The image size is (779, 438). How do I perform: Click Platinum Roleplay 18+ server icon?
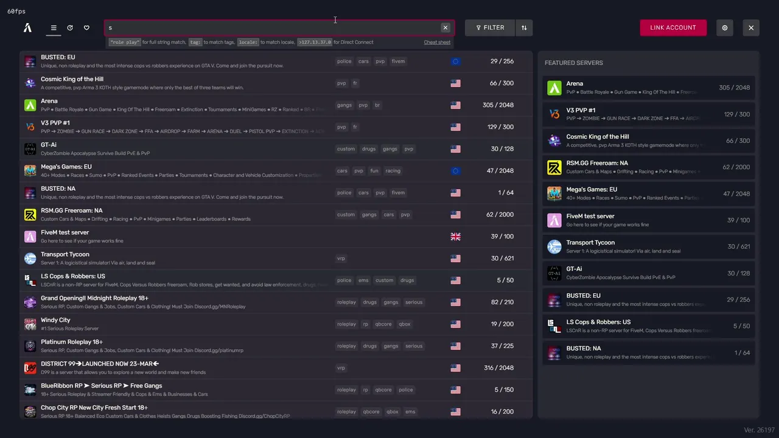(x=30, y=346)
